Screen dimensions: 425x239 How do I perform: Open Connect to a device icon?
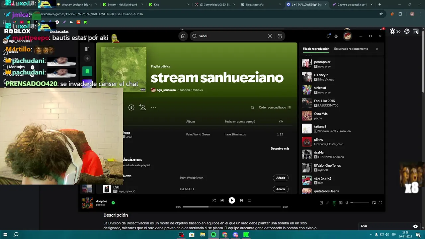341,203
